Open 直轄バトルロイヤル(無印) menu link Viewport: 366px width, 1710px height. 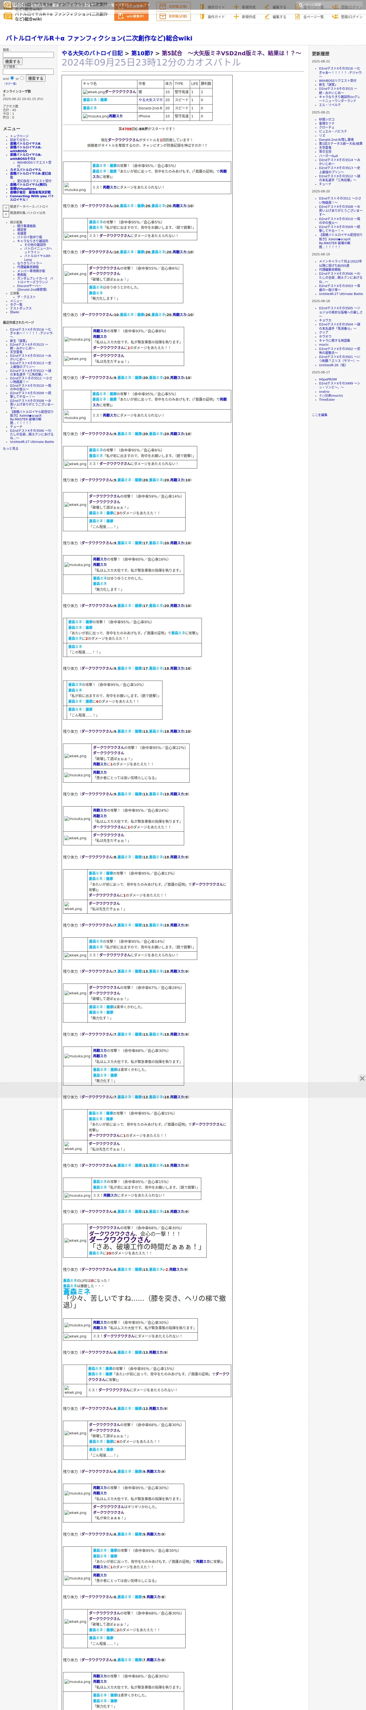(29, 185)
